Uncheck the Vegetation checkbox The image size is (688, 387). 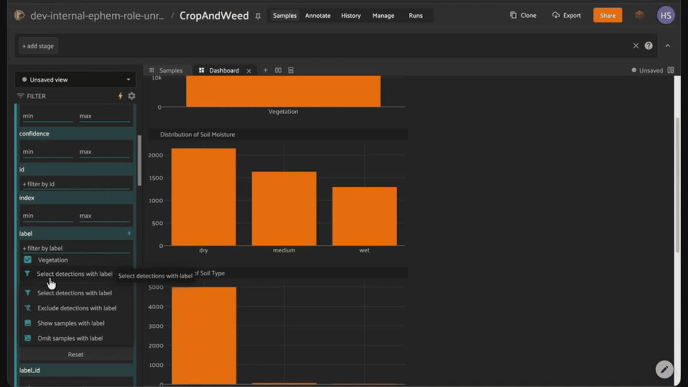(28, 260)
